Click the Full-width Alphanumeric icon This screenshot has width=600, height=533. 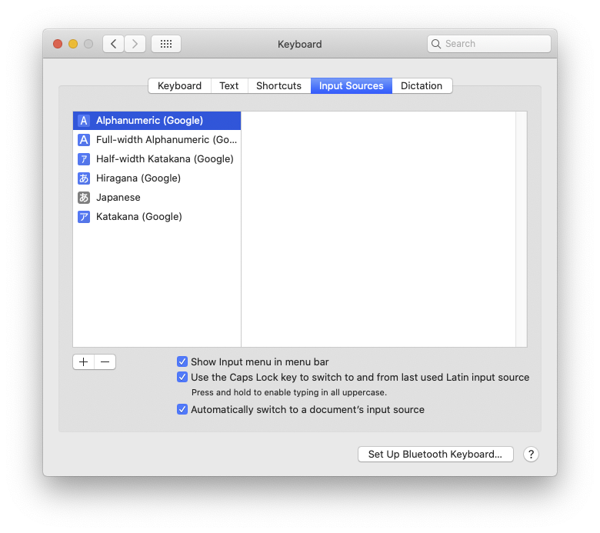tap(84, 140)
